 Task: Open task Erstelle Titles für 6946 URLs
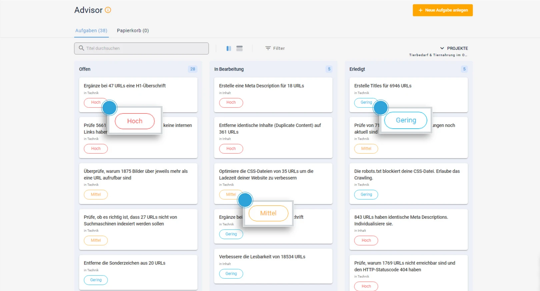coord(383,86)
